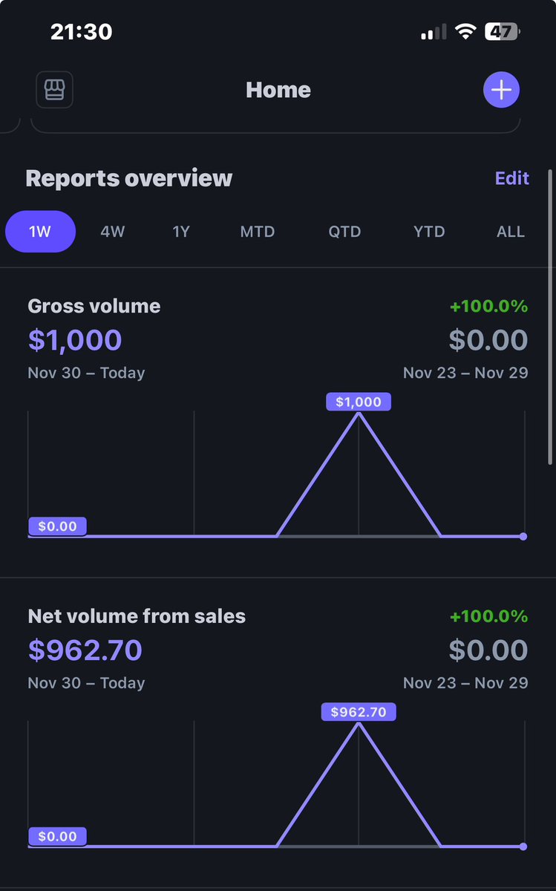Tap the $1,000 peak label on Gross volume chart

[359, 402]
